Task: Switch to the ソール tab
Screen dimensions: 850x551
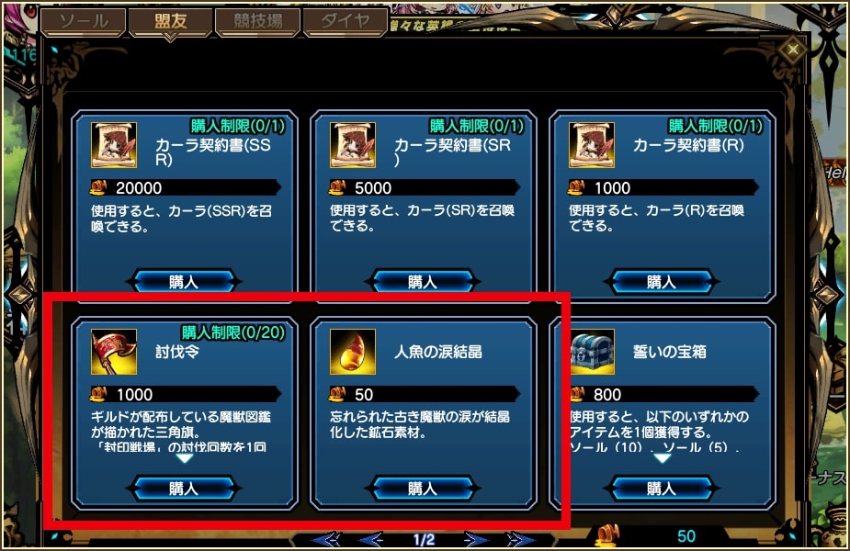Action: point(84,22)
